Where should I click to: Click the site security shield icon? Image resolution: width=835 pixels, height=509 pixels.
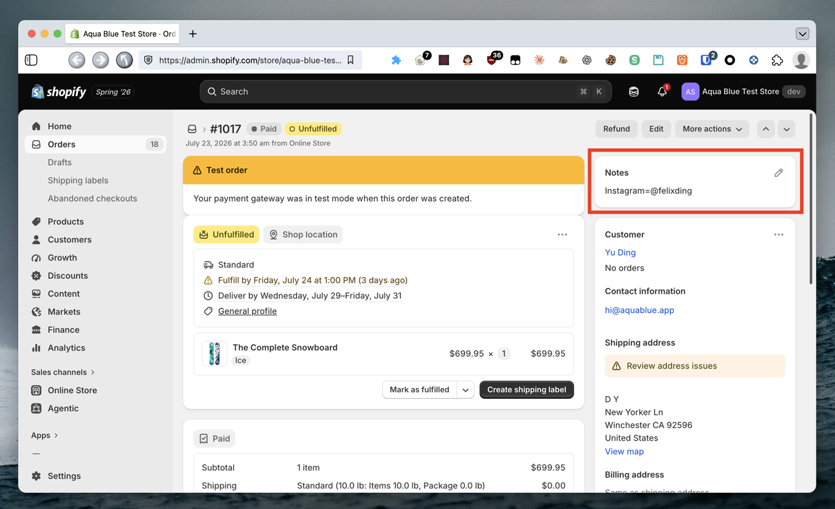pos(148,60)
